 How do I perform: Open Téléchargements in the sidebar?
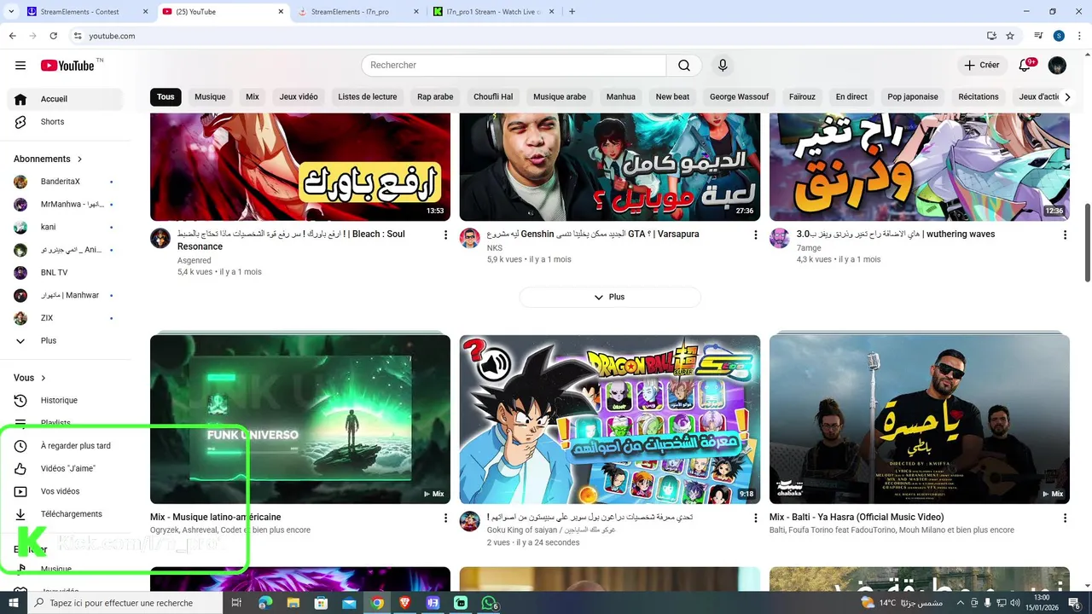[x=65, y=514]
